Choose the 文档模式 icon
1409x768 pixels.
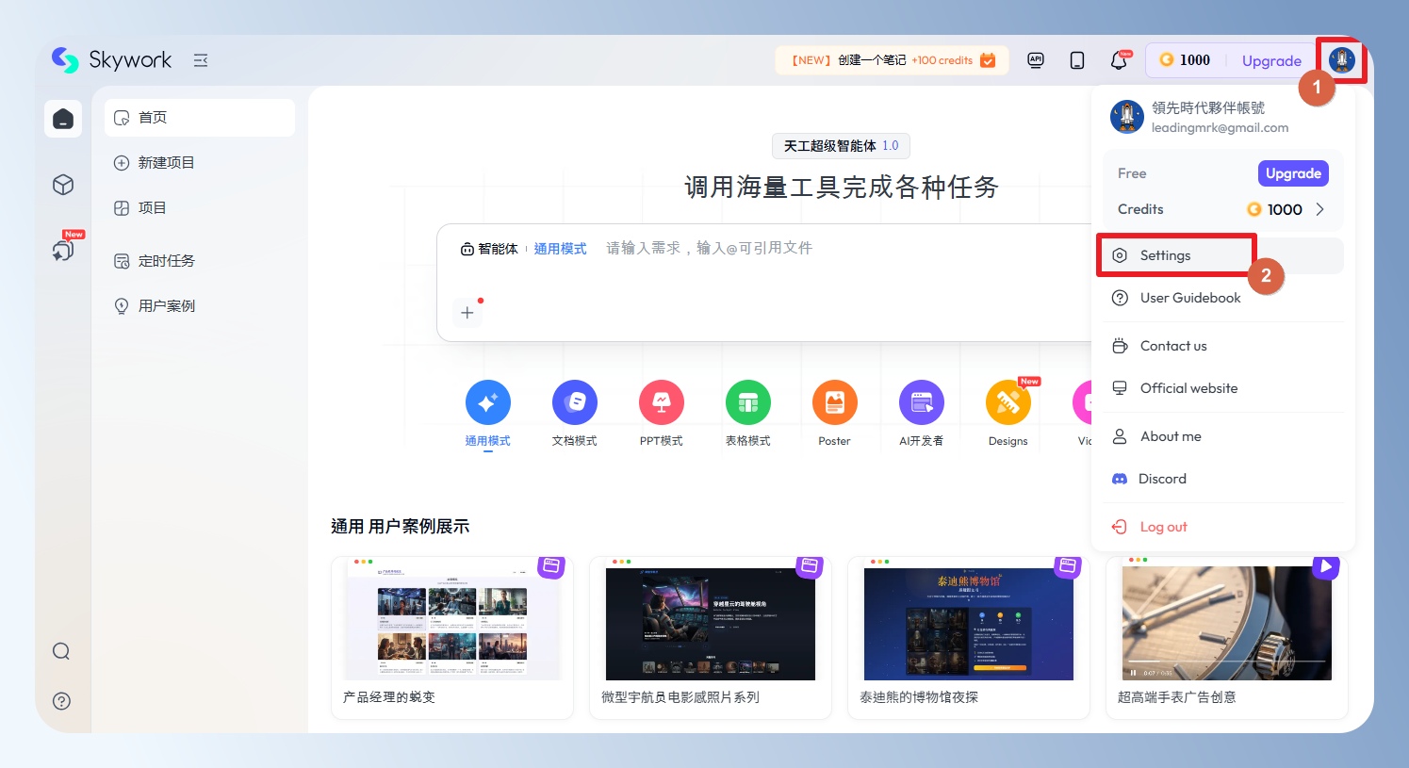coord(574,403)
